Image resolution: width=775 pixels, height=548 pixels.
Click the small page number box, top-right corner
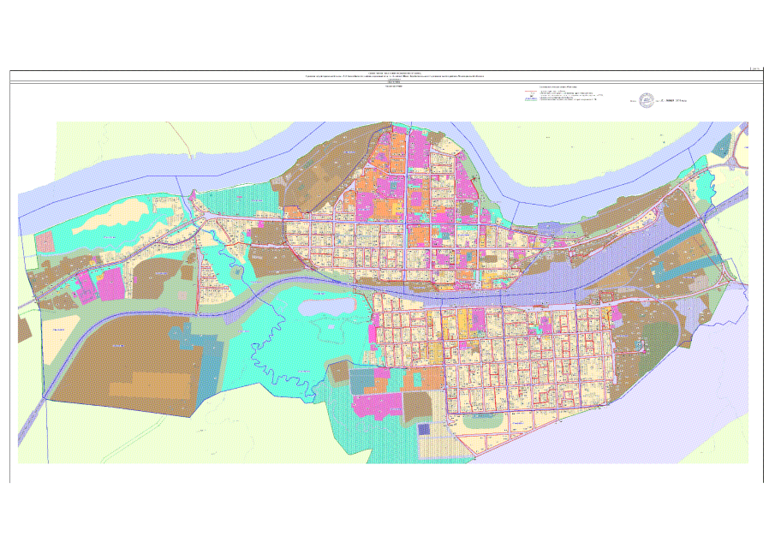(756, 68)
